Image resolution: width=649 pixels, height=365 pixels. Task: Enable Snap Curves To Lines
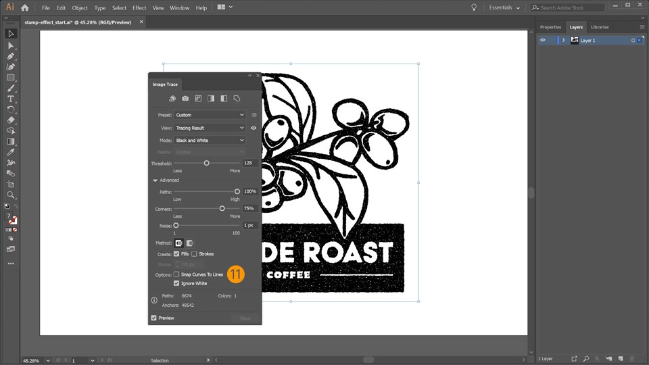coord(176,274)
